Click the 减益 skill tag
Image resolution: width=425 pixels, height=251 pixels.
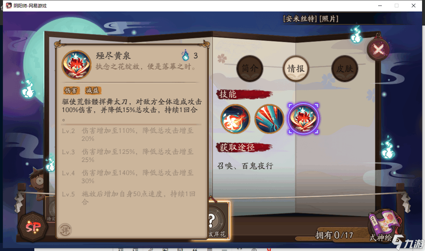point(93,91)
